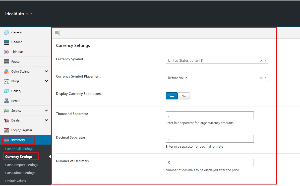Click the Thousand Separator input field
The image size is (300, 186).
[210, 115]
